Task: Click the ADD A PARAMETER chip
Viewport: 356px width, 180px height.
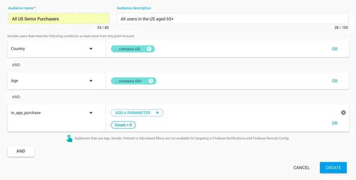Action: tap(137, 113)
